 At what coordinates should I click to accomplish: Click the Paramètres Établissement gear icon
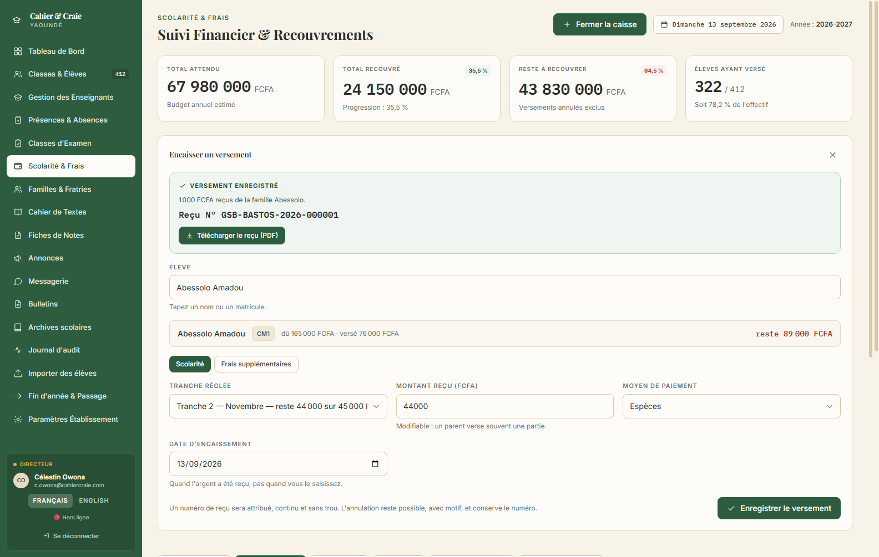point(18,420)
